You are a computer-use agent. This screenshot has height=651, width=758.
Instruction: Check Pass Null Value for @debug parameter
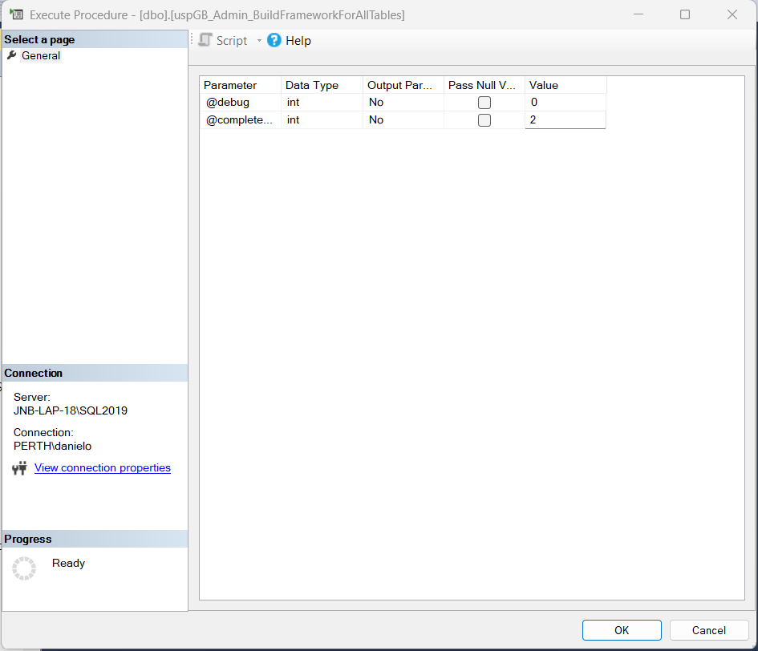(x=484, y=102)
